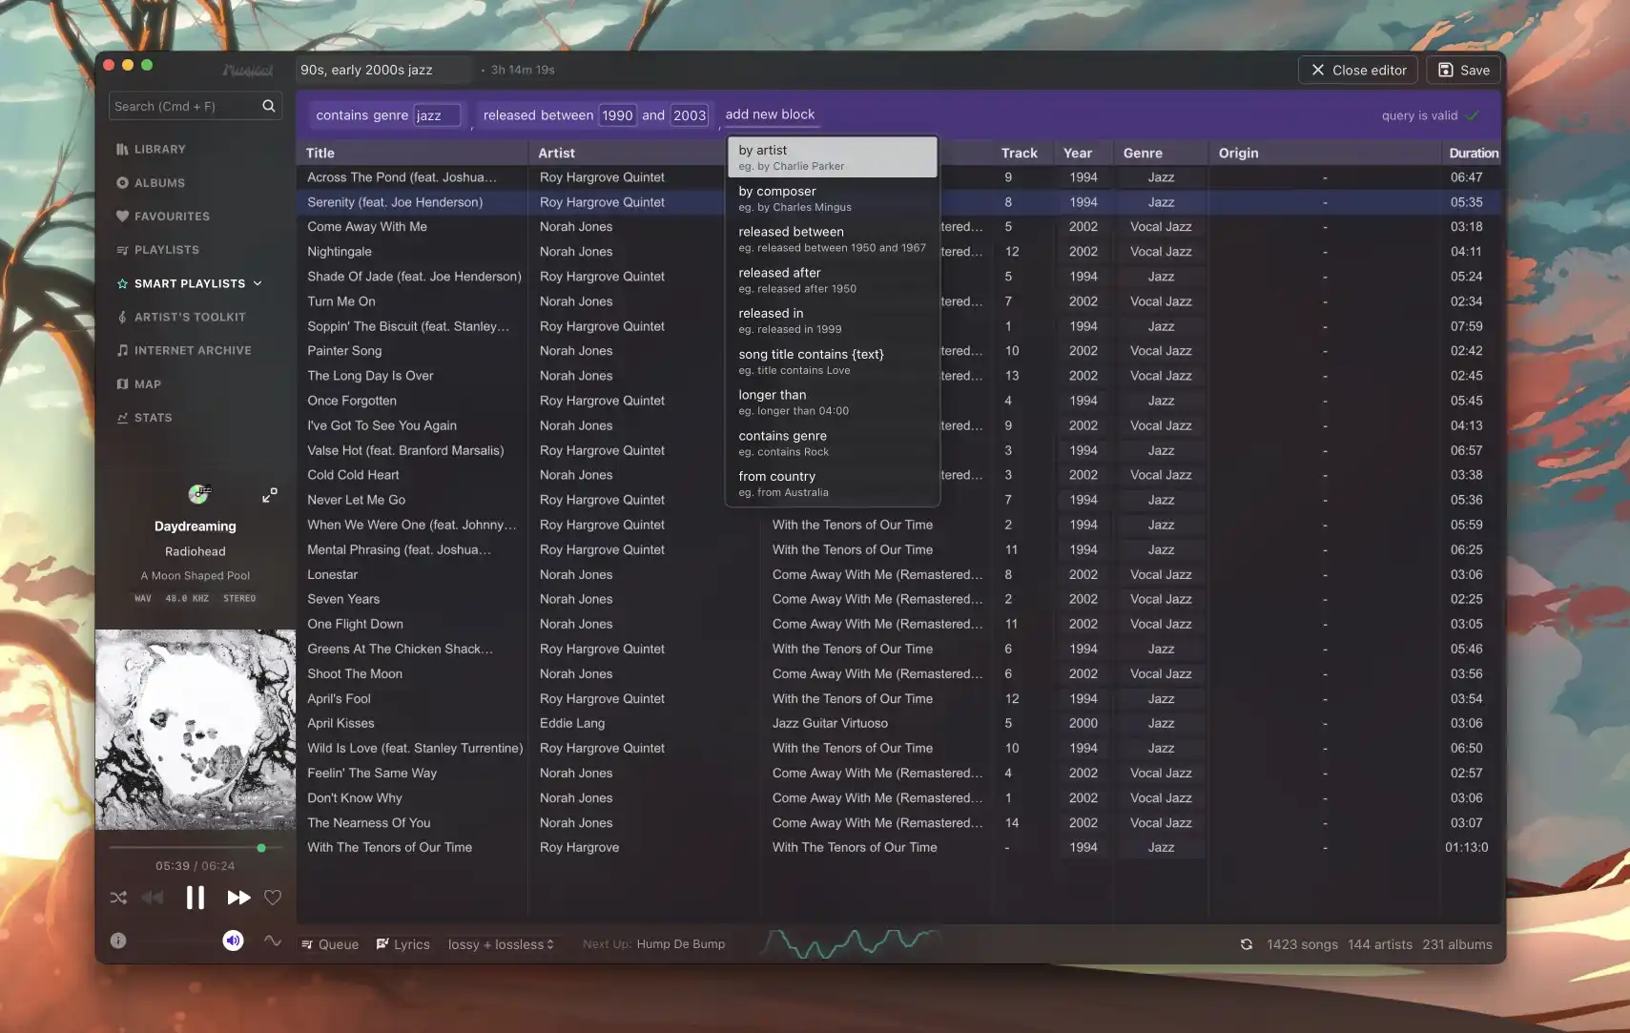Show the Favourites list

[x=163, y=216]
